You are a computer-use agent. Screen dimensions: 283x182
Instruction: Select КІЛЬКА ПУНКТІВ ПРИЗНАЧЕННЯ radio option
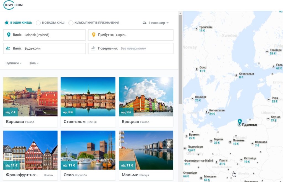point(71,23)
